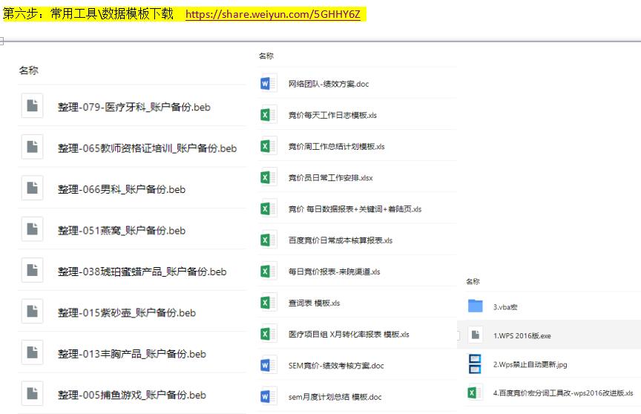This screenshot has width=641, height=414.
Task: Open the share.weiyun.com download link
Action: click(273, 14)
